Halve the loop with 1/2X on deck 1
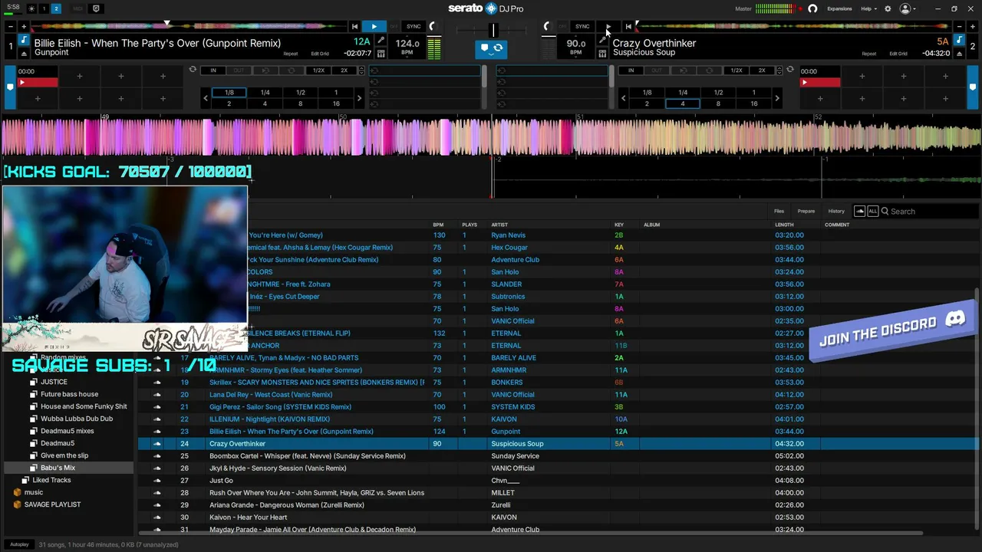982x552 pixels. [x=318, y=71]
